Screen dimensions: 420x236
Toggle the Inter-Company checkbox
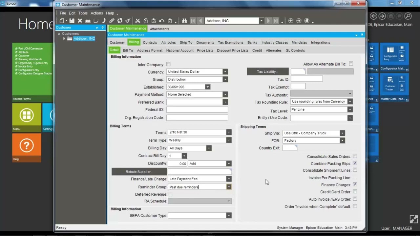[x=168, y=64]
